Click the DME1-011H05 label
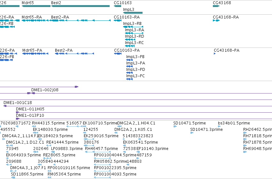 [x=30, y=109]
